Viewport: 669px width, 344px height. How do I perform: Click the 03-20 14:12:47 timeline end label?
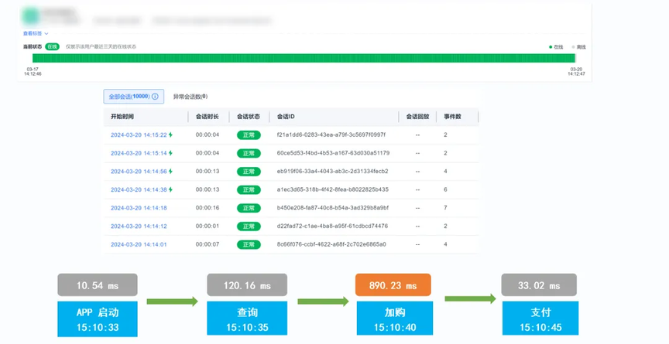click(x=576, y=72)
